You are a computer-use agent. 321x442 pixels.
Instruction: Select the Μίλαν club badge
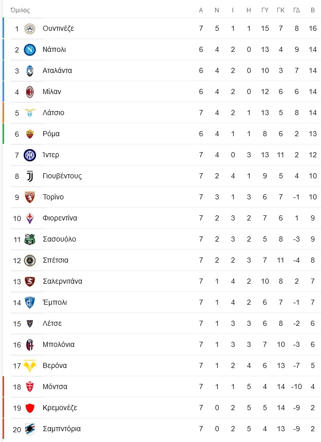point(30,92)
